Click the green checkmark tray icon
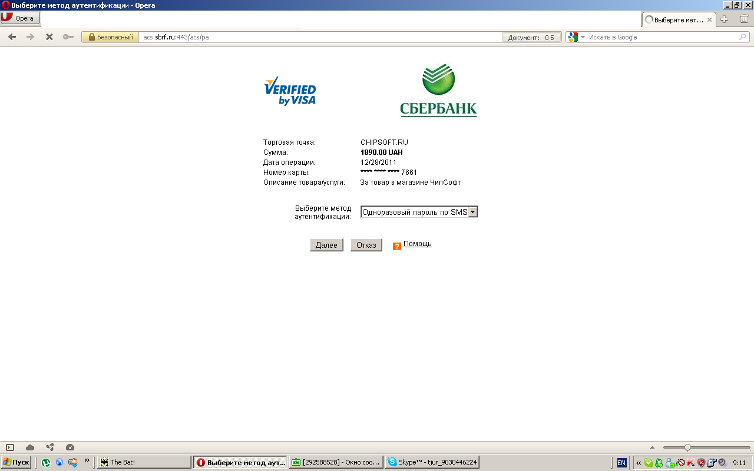The height and width of the screenshot is (471, 754). [649, 463]
